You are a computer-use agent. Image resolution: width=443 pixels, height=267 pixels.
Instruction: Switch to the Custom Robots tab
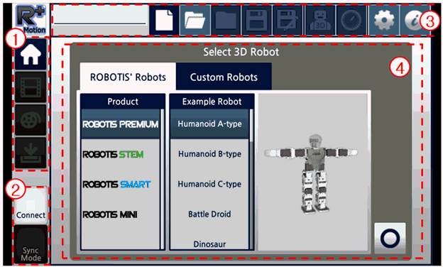(224, 77)
